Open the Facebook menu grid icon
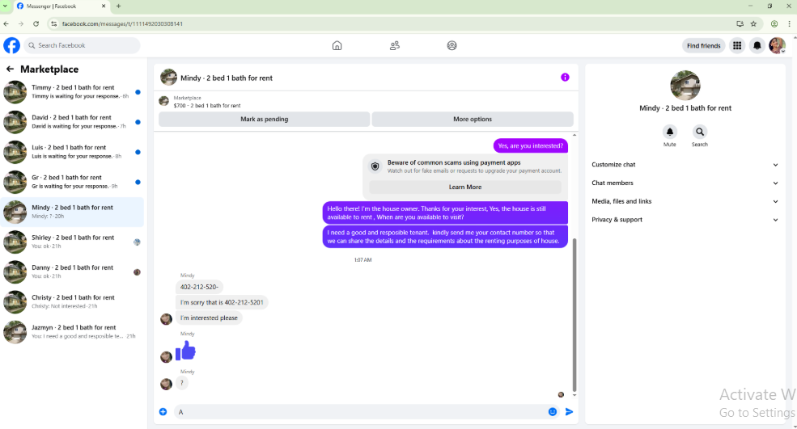797x429 pixels. pos(737,46)
